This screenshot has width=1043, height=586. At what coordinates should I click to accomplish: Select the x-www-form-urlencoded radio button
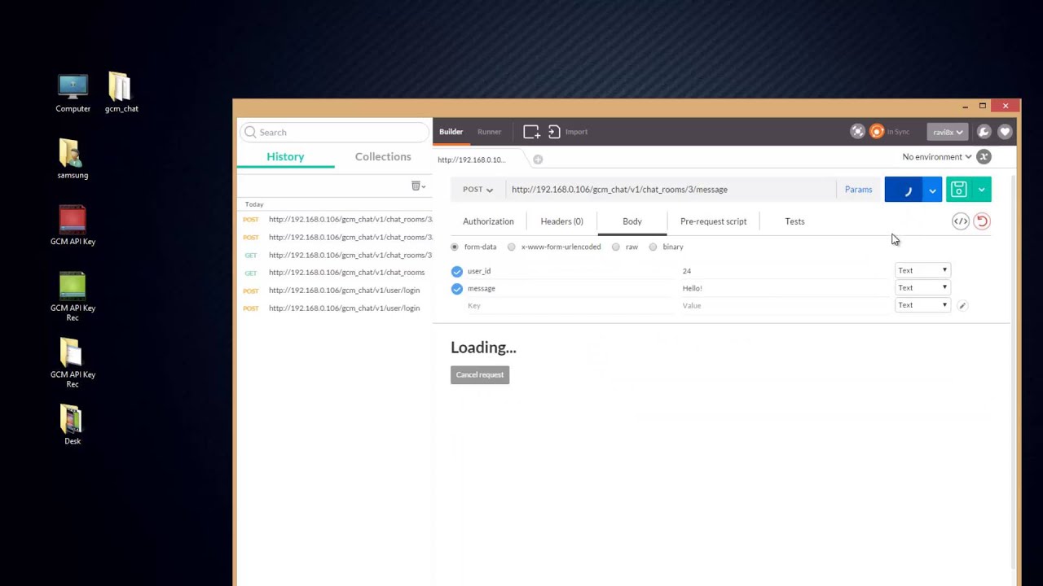[512, 247]
